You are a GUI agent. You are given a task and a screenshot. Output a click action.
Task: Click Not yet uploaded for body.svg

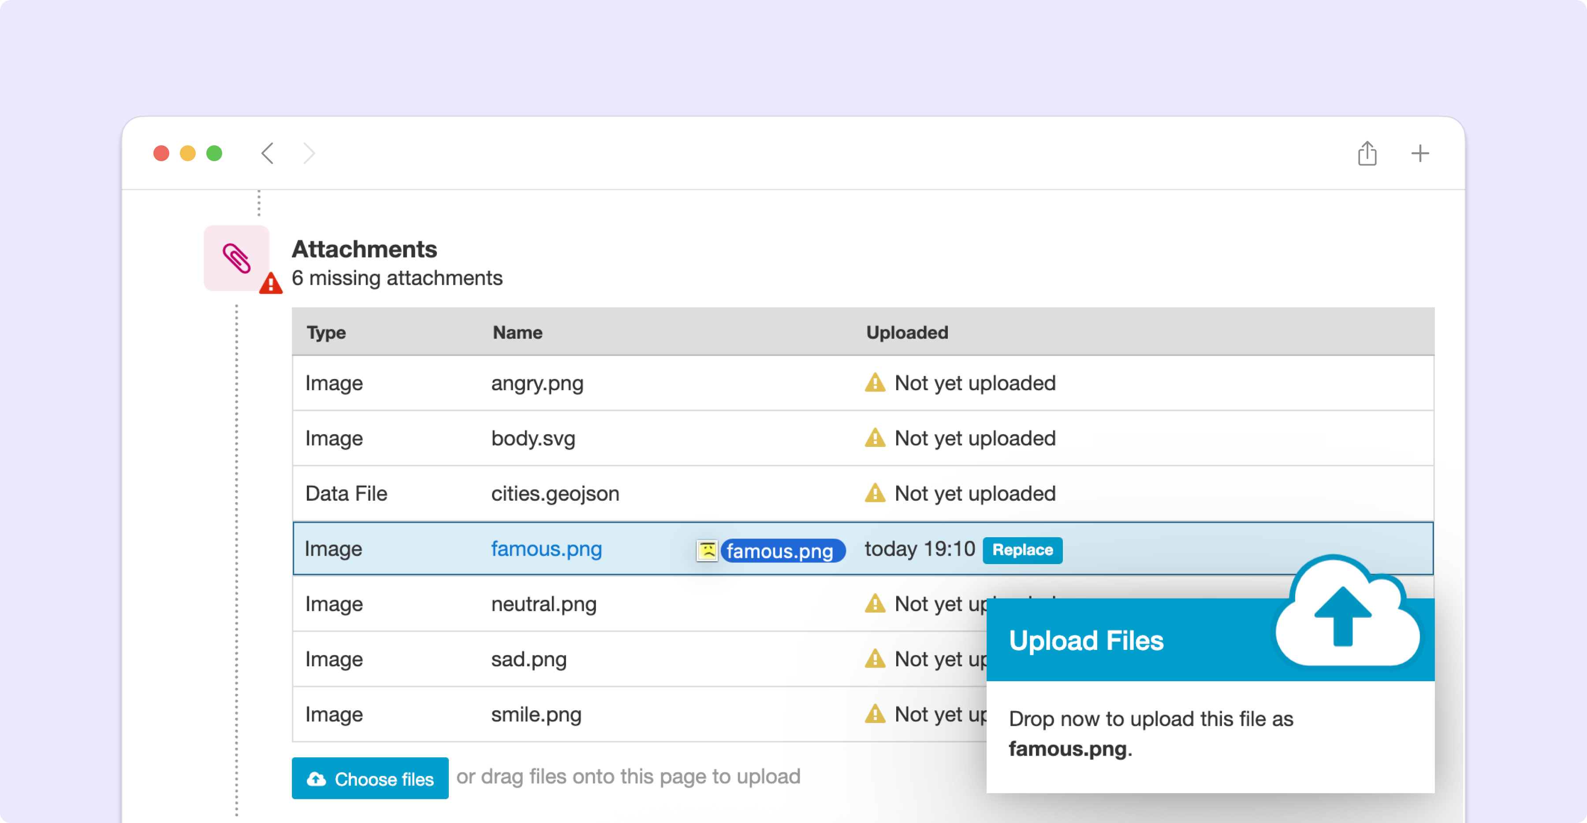(975, 438)
